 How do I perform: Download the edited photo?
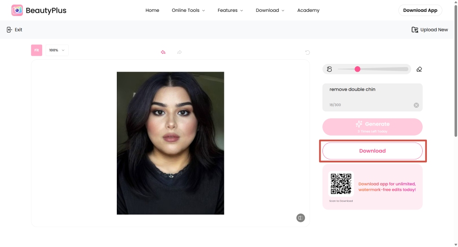click(x=372, y=151)
